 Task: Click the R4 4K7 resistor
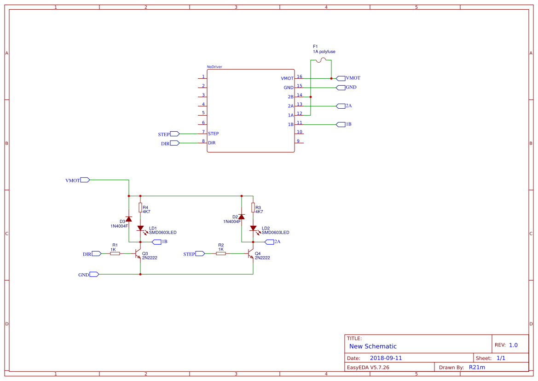pyautogui.click(x=140, y=208)
